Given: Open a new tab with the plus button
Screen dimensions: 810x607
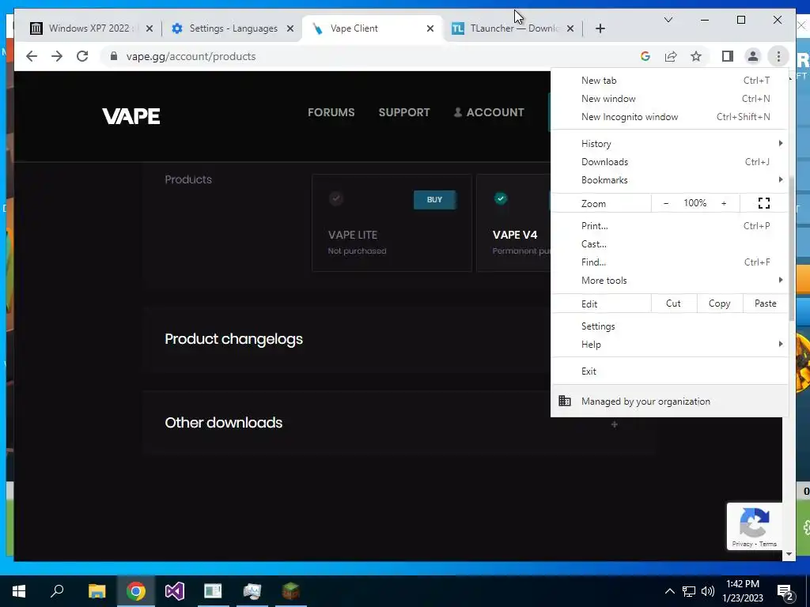Looking at the screenshot, I should (600, 28).
